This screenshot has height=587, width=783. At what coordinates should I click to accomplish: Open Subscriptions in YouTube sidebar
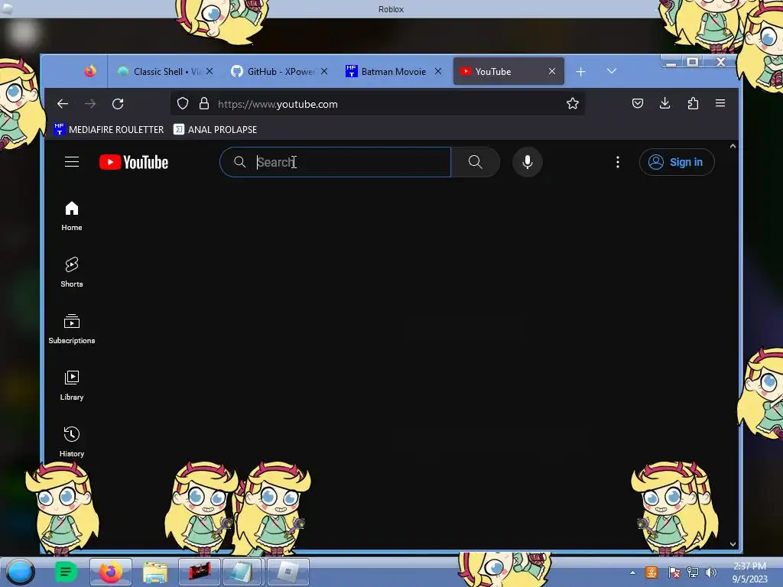tap(72, 329)
